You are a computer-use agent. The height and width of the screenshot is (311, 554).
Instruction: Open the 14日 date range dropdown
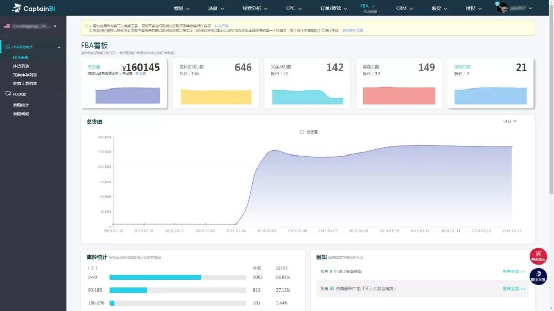pyautogui.click(x=509, y=122)
